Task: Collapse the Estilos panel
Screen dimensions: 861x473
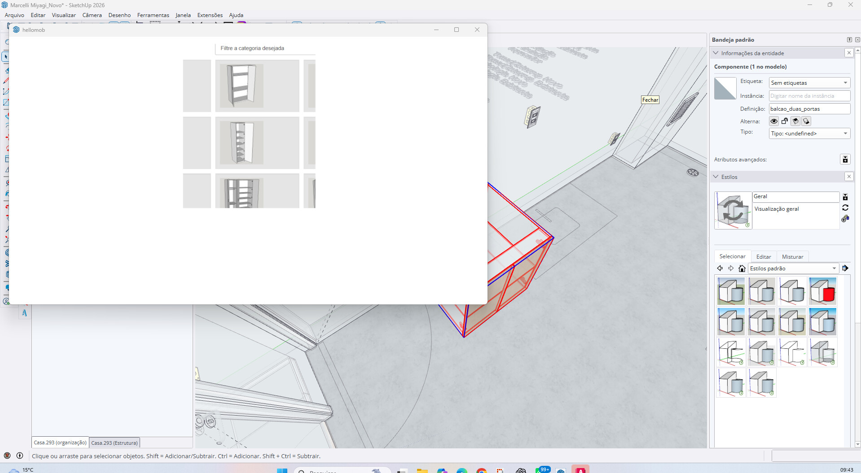Action: point(716,177)
